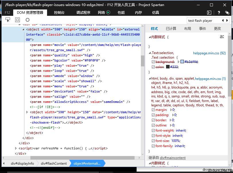Collapse the object#externalinterface tree node
The height and width of the screenshot is (173, 233).
tap(24, 29)
